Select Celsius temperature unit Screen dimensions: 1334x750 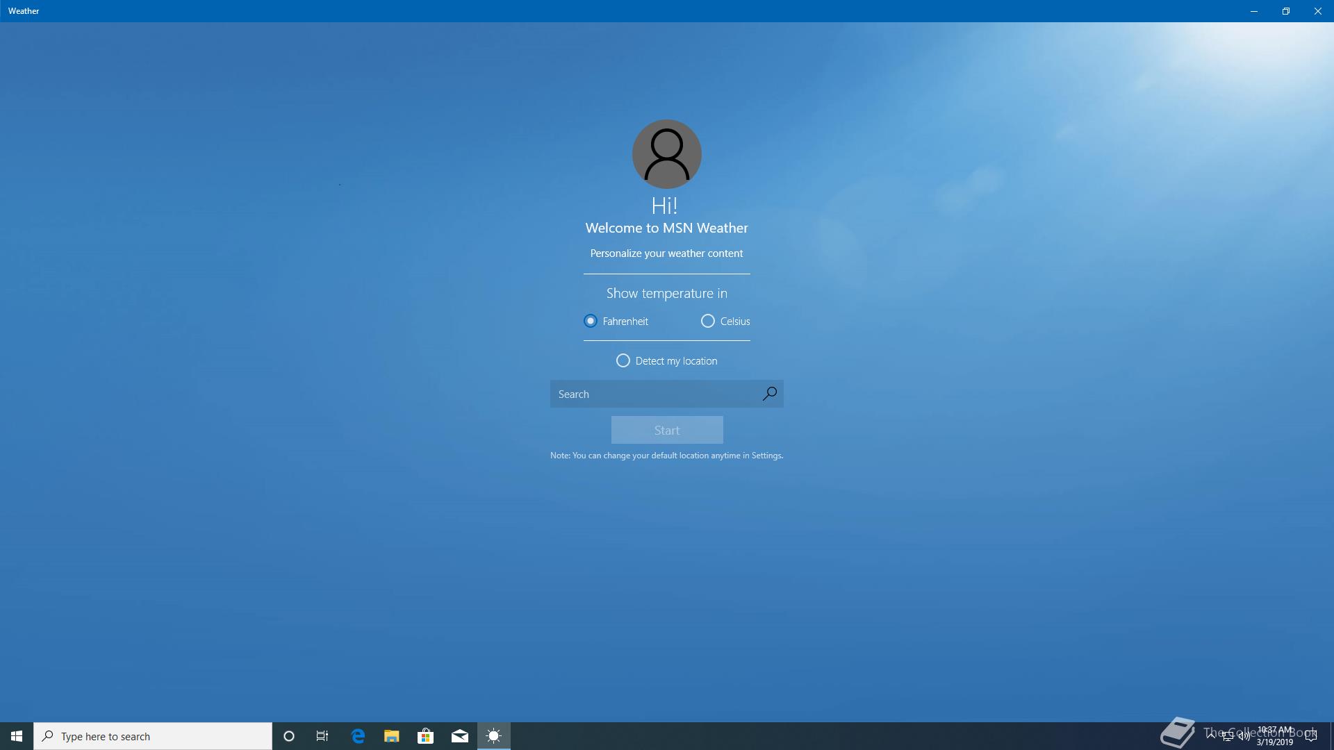click(x=708, y=321)
